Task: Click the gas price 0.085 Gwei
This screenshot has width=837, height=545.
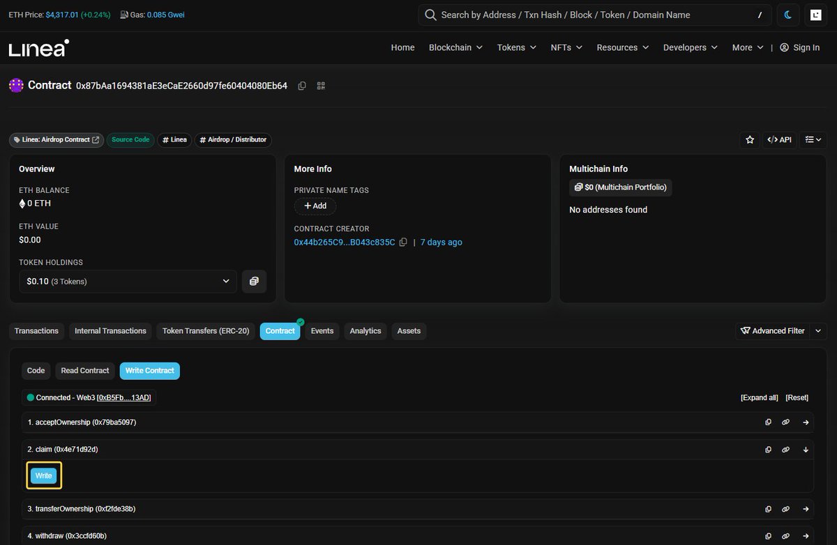Action: click(166, 15)
